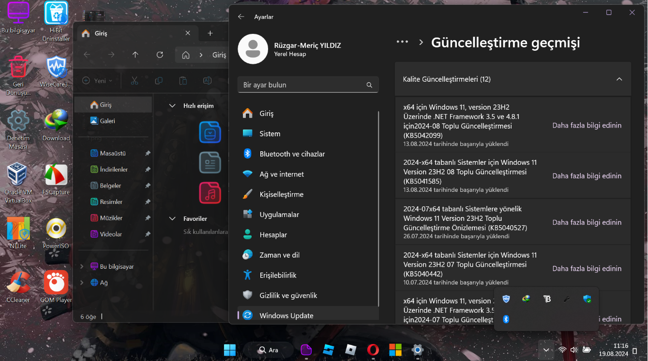Click Daha fazla bilgi edinin for KB5042099
The width and height of the screenshot is (648, 361).
coord(587,125)
